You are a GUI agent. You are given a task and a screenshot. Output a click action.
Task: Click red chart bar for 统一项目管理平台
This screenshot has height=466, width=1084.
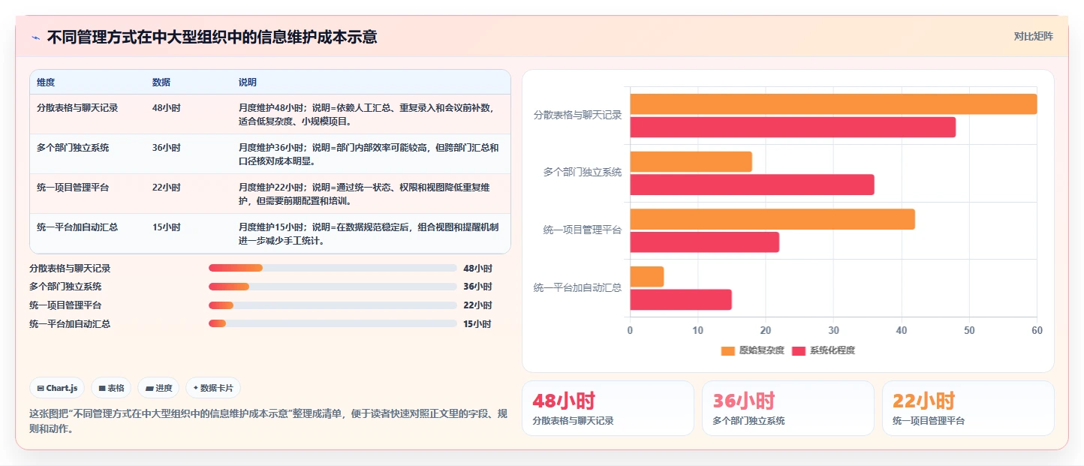(x=704, y=242)
